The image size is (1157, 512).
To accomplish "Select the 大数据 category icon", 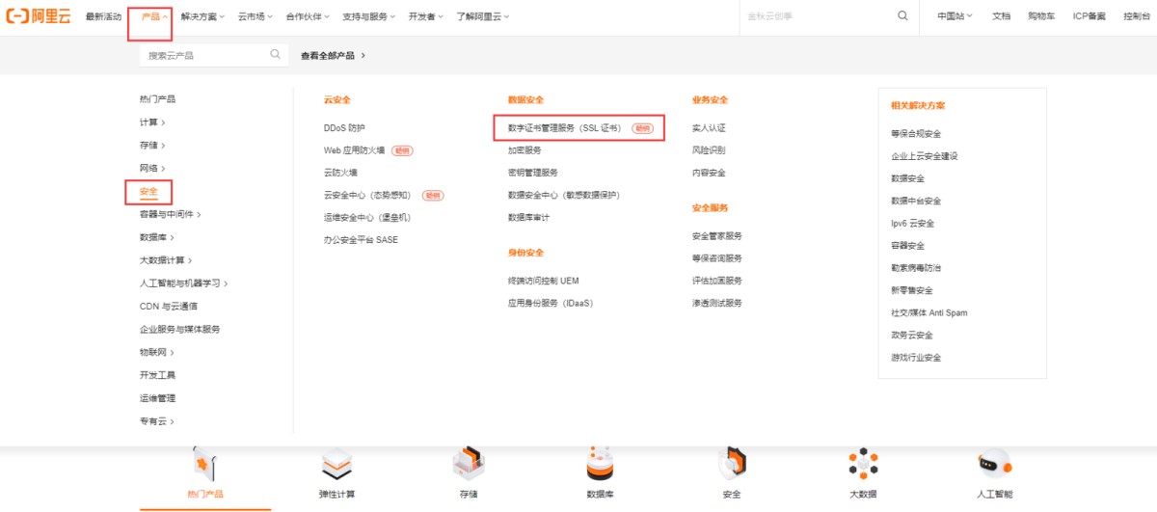I will pyautogui.click(x=862, y=465).
